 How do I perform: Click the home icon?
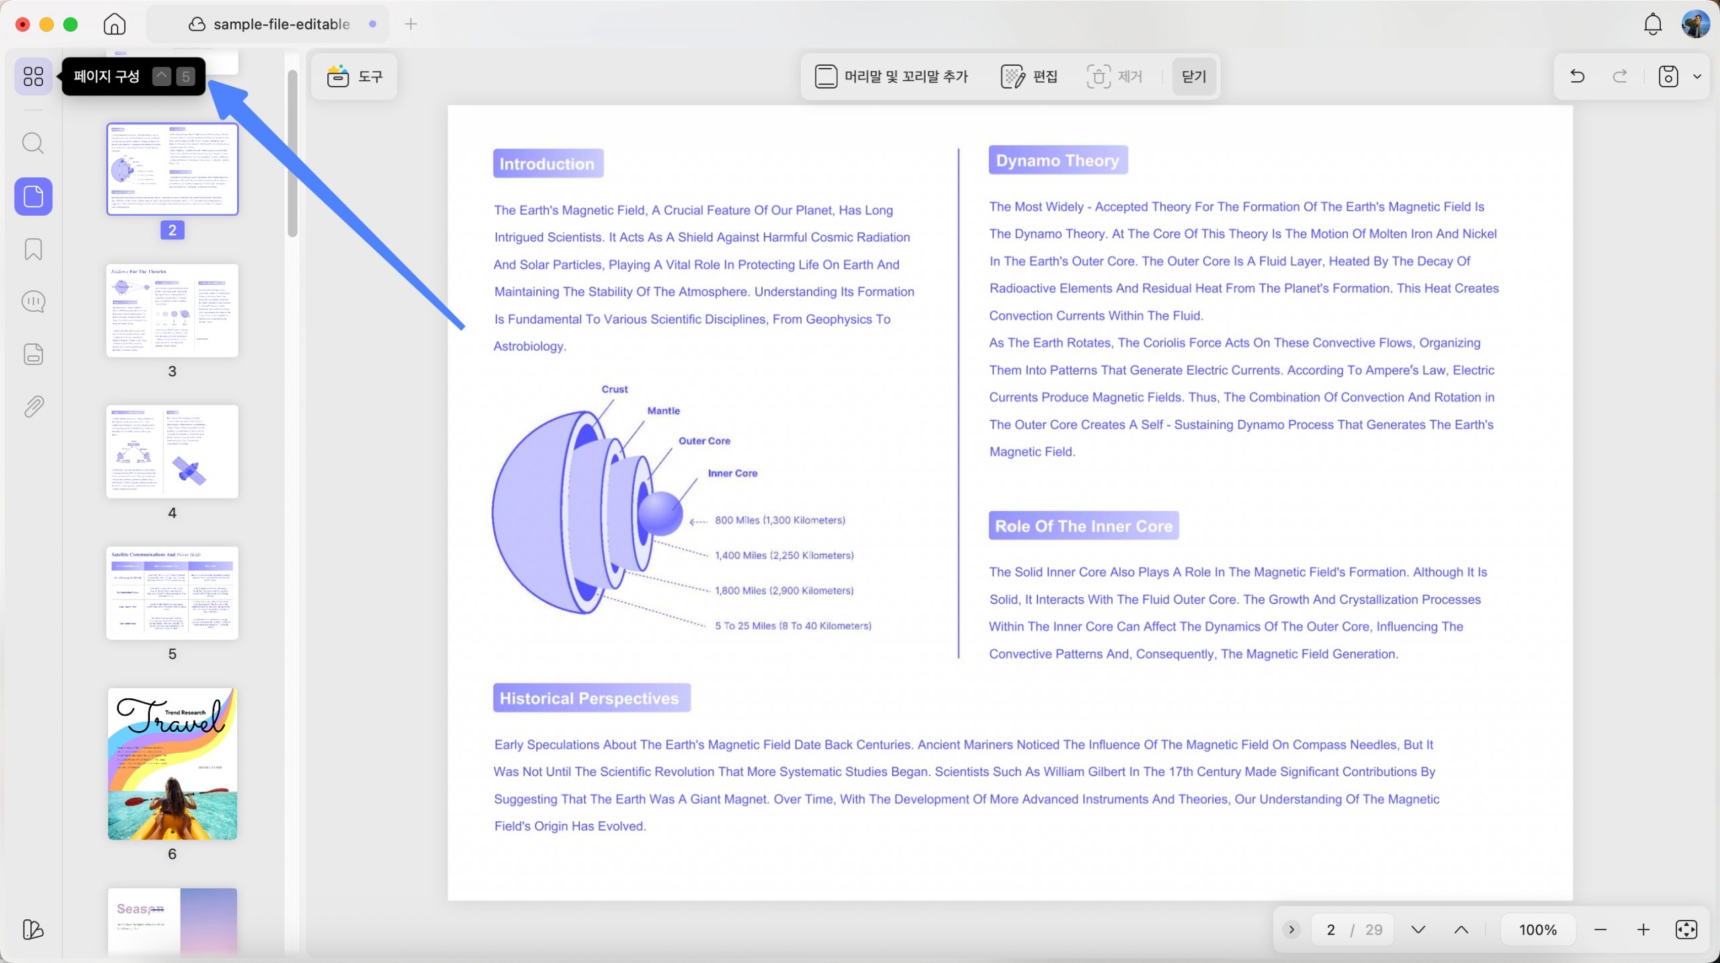114,24
